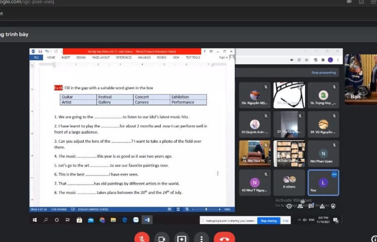Open three-dot more options in outer Meet bar
The height and width of the screenshot is (242, 377).
[x=201, y=238]
